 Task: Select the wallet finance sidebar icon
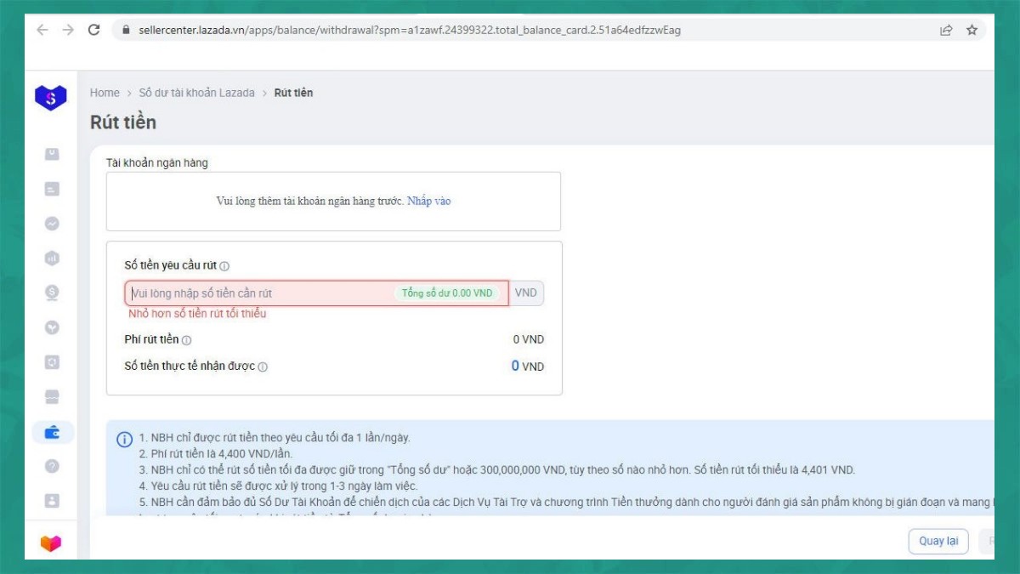(x=52, y=432)
